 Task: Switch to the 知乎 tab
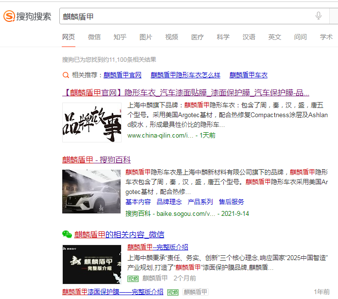120,37
